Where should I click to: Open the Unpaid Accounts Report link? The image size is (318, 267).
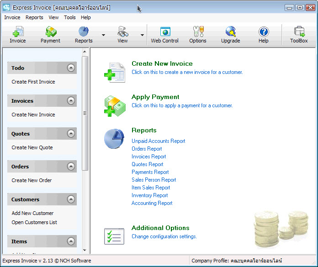[158, 141]
